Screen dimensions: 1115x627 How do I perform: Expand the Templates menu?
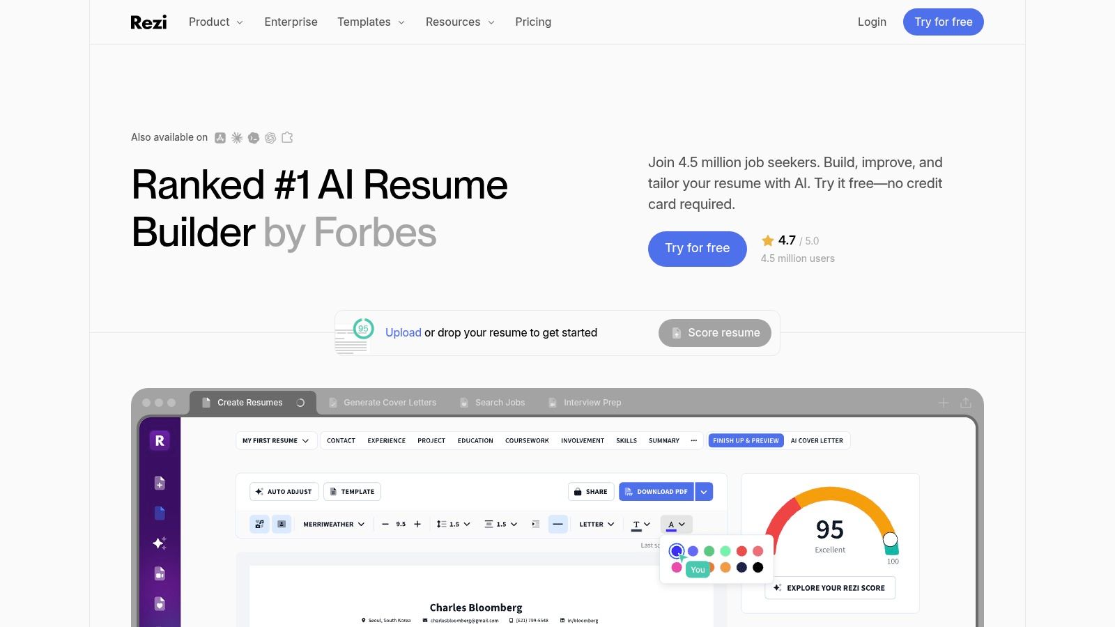371,22
